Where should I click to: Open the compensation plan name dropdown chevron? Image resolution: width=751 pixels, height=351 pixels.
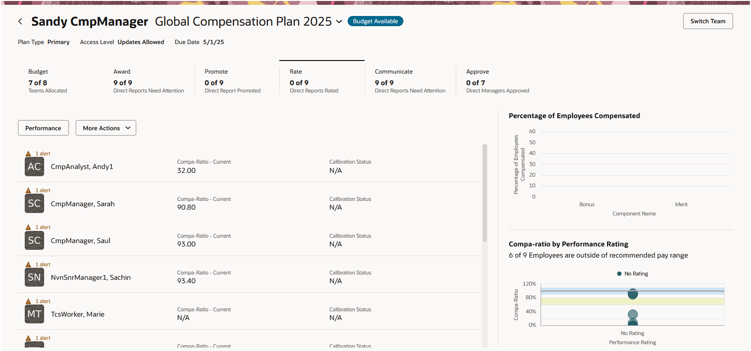(339, 22)
